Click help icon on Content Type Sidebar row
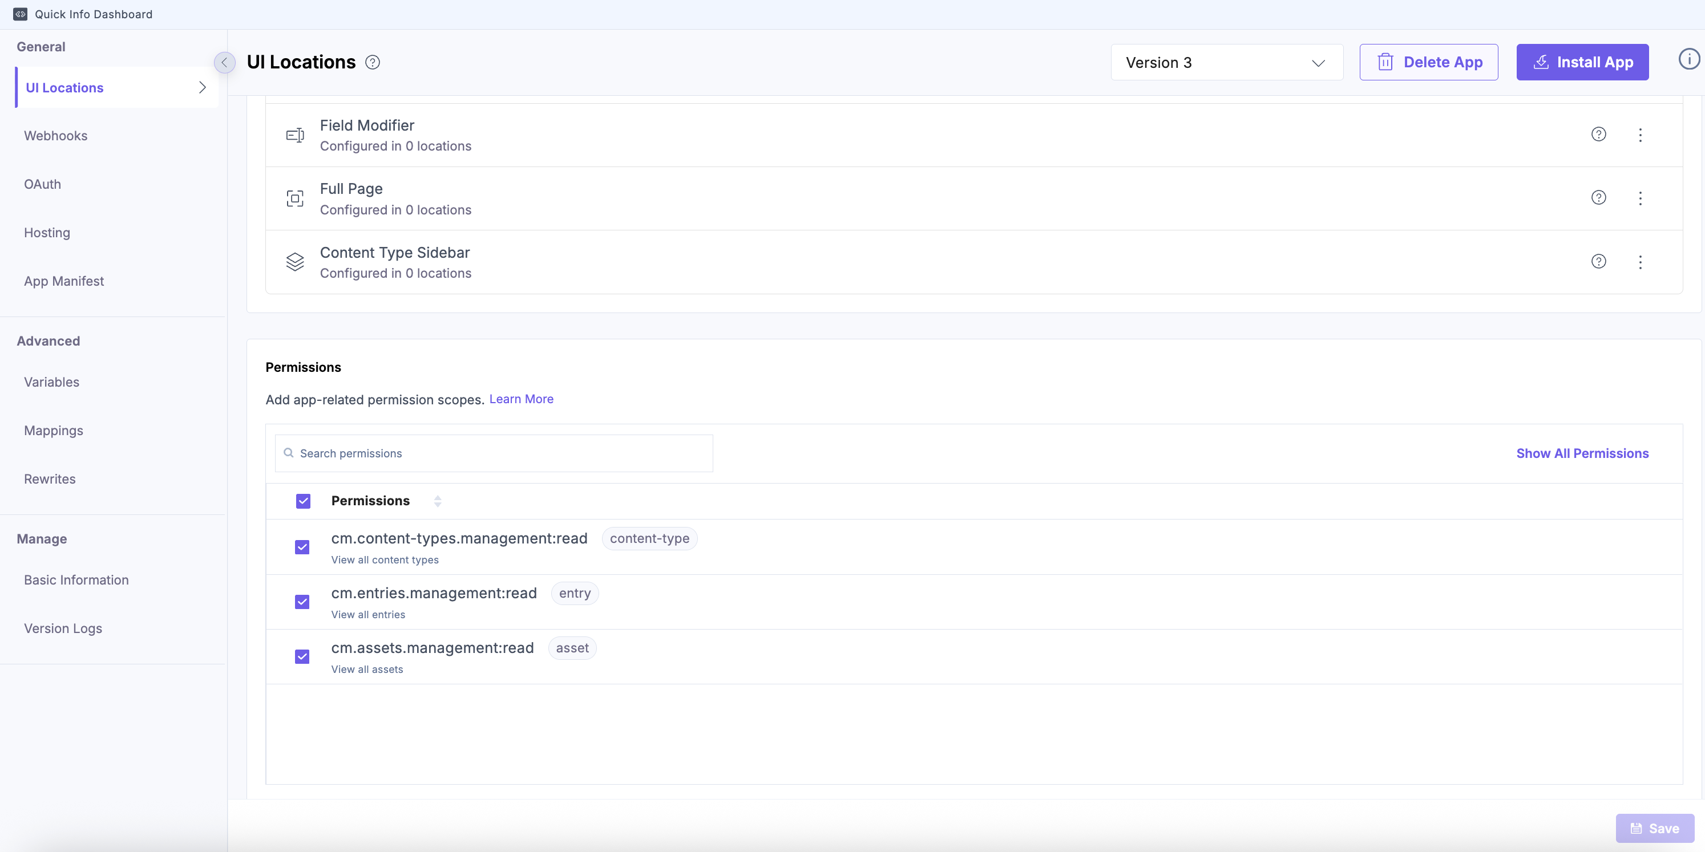This screenshot has height=852, width=1705. 1598,261
